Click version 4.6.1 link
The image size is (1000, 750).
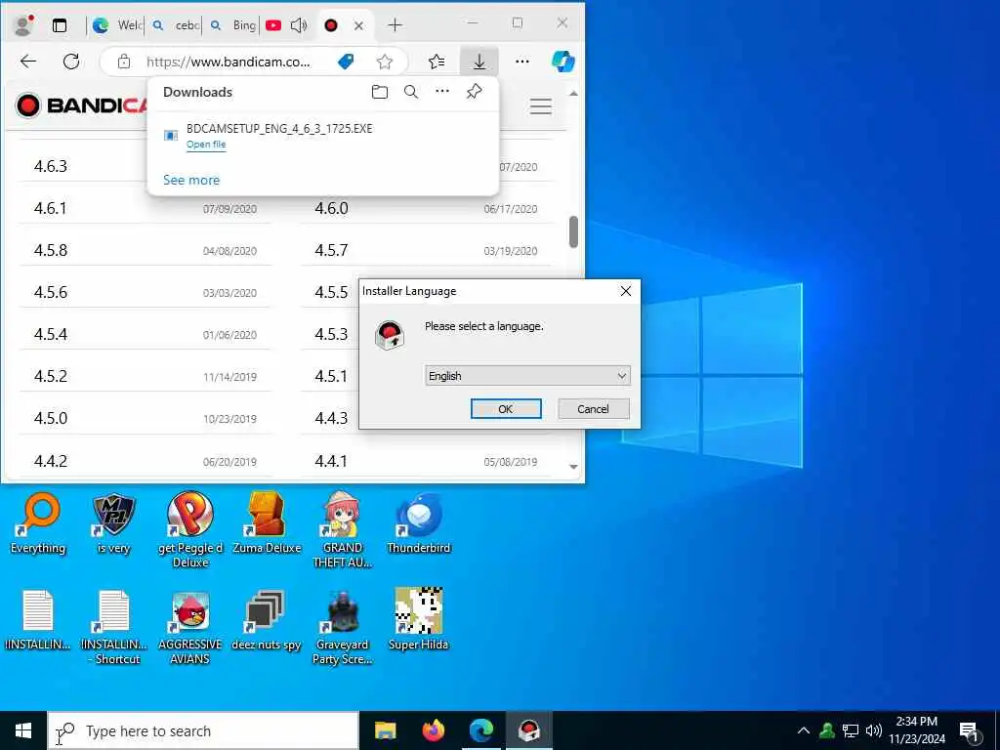click(x=51, y=209)
